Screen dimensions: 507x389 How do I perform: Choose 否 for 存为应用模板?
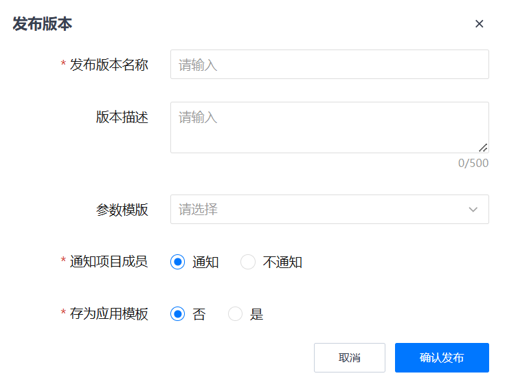click(178, 314)
